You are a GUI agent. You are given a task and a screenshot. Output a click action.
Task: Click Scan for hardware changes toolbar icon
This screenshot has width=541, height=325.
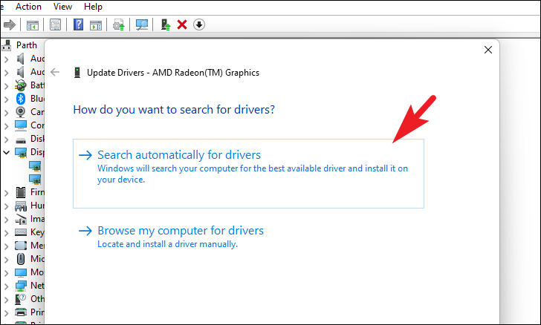click(142, 24)
